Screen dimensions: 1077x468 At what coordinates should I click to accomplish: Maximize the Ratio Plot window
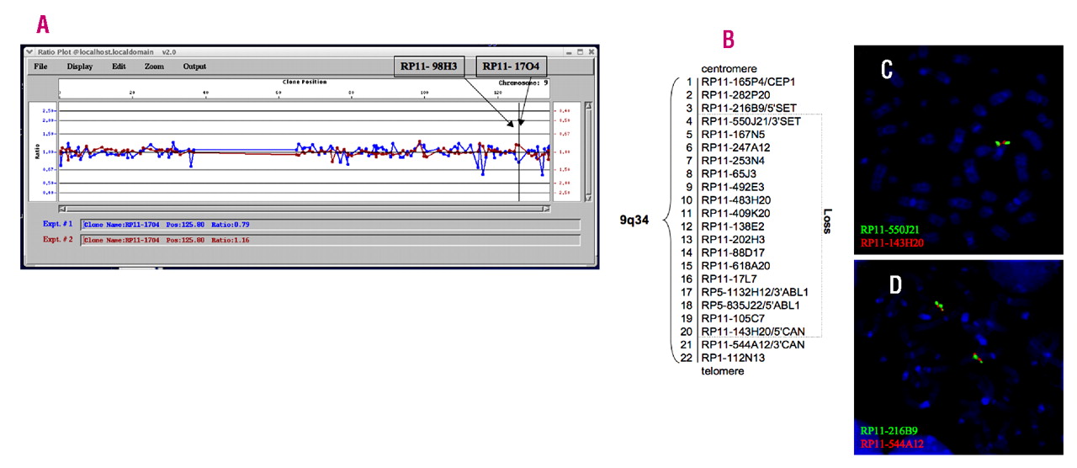580,51
